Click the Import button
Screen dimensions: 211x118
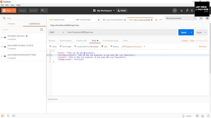[x=22, y=10]
